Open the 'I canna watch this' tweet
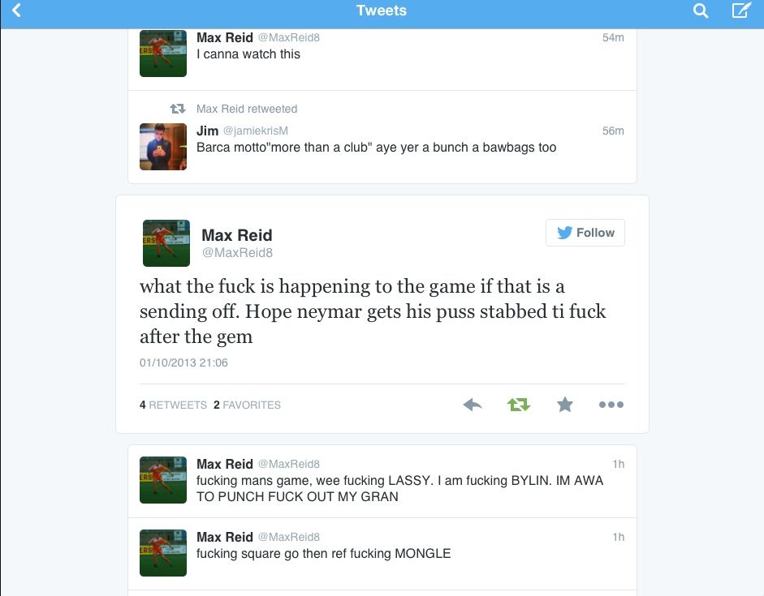 tap(382, 54)
